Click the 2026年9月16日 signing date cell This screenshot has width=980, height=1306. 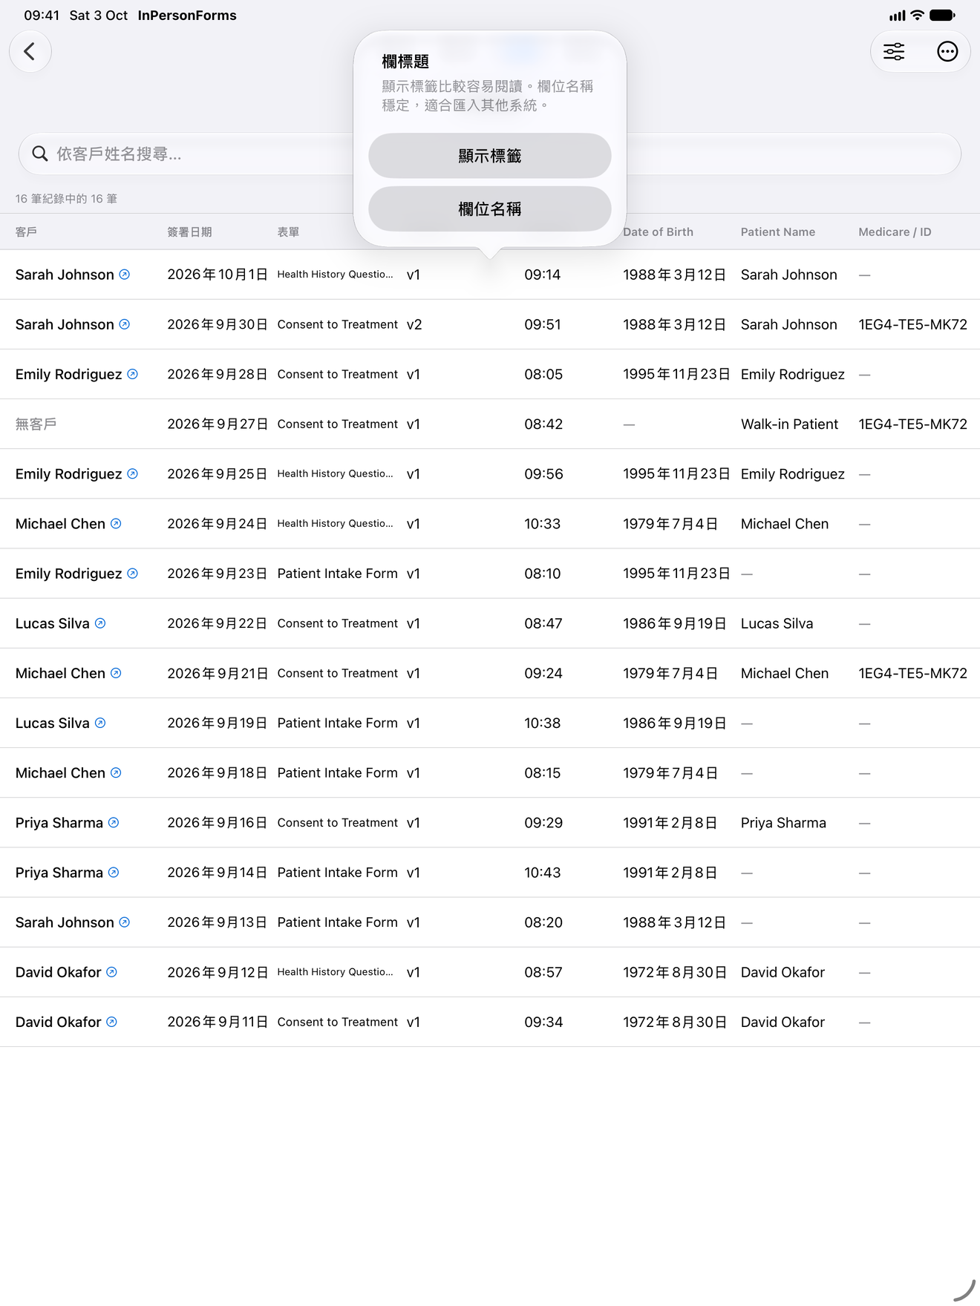(x=217, y=822)
